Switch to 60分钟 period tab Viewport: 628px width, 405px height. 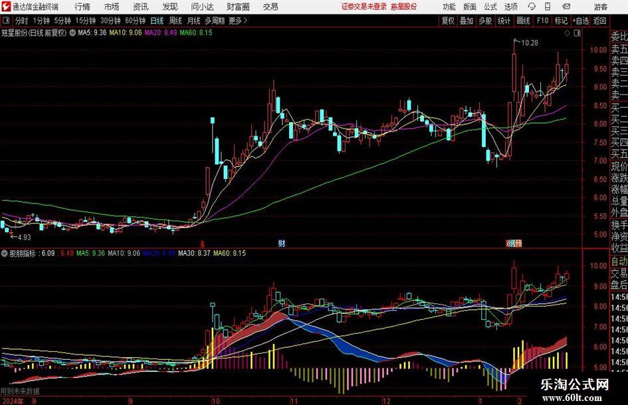[x=136, y=21]
